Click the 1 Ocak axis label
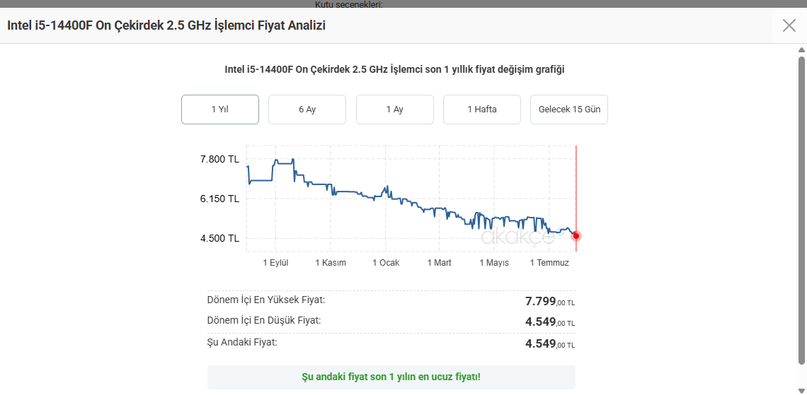Viewport: 807px width, 395px height. tap(386, 262)
